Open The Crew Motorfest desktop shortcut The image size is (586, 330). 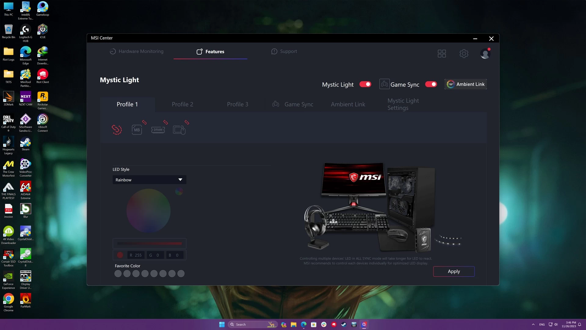pos(9,168)
